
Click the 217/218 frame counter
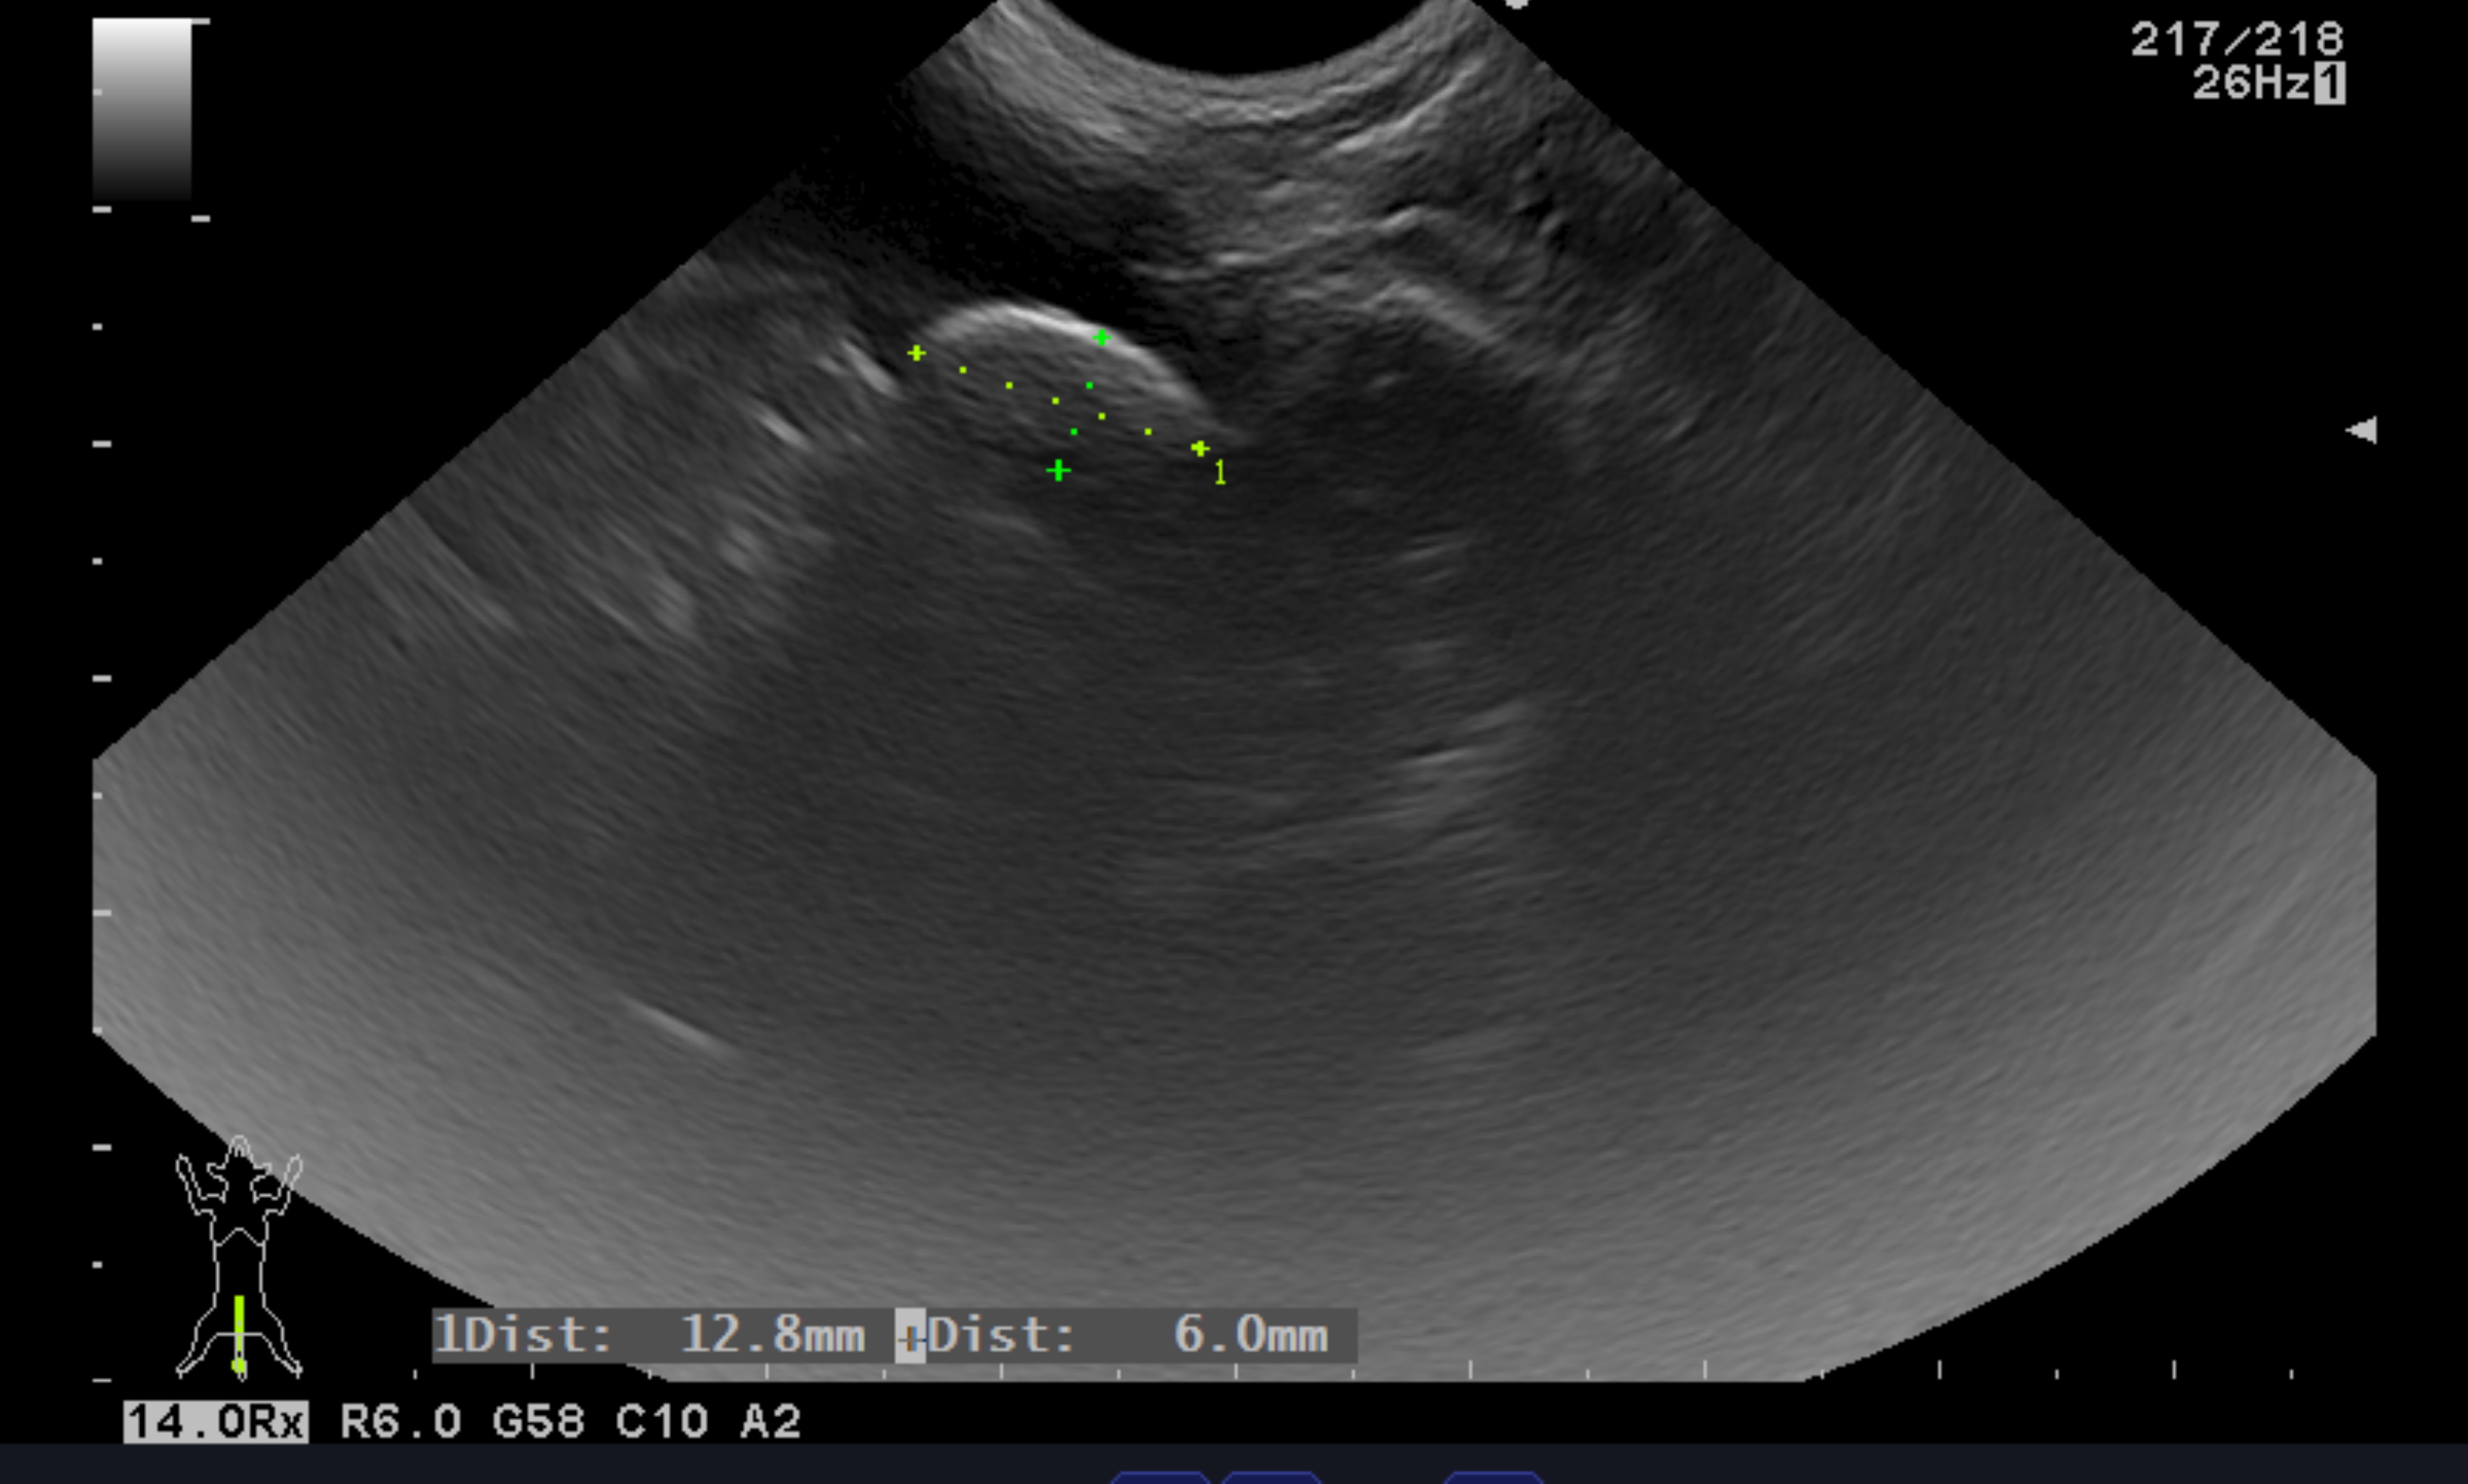pos(2236,39)
